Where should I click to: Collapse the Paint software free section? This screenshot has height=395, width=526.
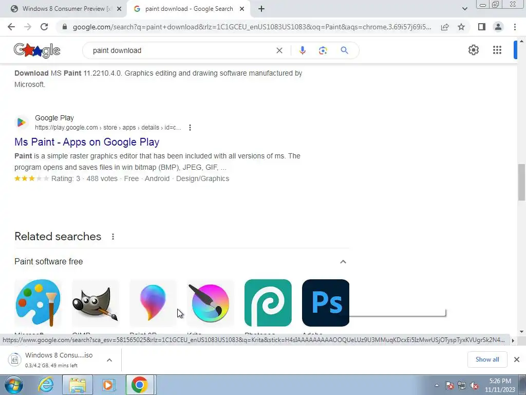coord(343,262)
